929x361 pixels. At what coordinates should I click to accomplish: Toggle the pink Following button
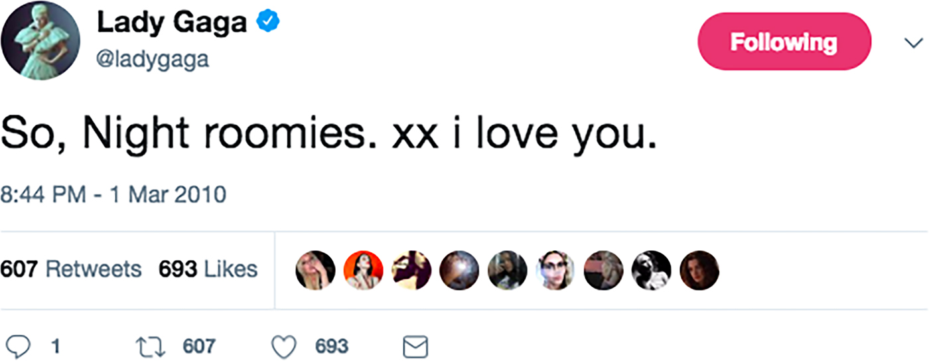(784, 42)
